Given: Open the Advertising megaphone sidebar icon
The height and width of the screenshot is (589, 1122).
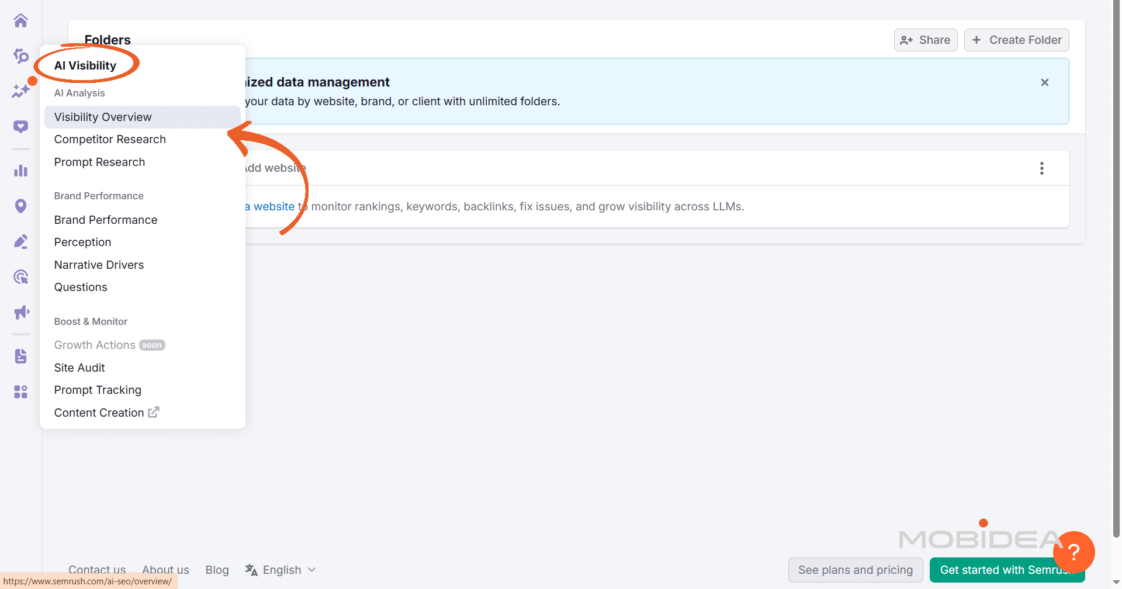Looking at the screenshot, I should (21, 312).
